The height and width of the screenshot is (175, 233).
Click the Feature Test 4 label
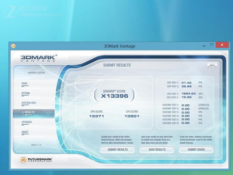[171, 116]
